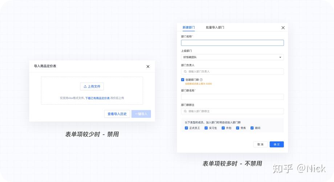
Task: Click the help icon beside 创建部门群
Action: point(201,80)
